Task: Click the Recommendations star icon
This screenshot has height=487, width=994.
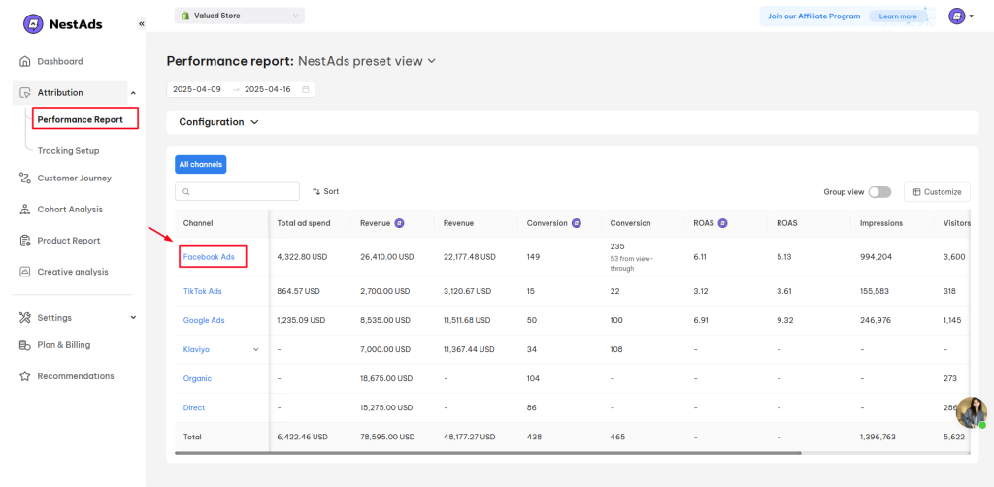Action: tap(24, 376)
